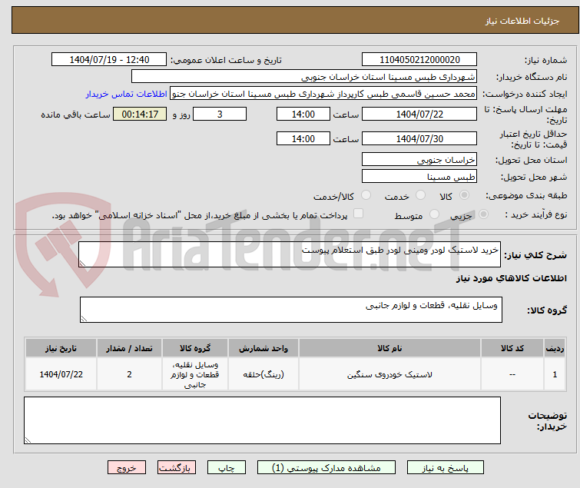Click the خروج exit button
The image size is (580, 488).
pos(127,468)
